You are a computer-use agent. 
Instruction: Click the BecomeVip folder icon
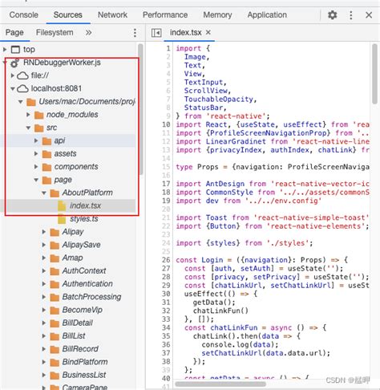coord(55,311)
